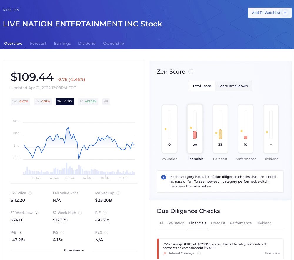Viewport: 294px width, 260px height.
Task: Show Valuation due diligence checks
Action: pyautogui.click(x=176, y=223)
